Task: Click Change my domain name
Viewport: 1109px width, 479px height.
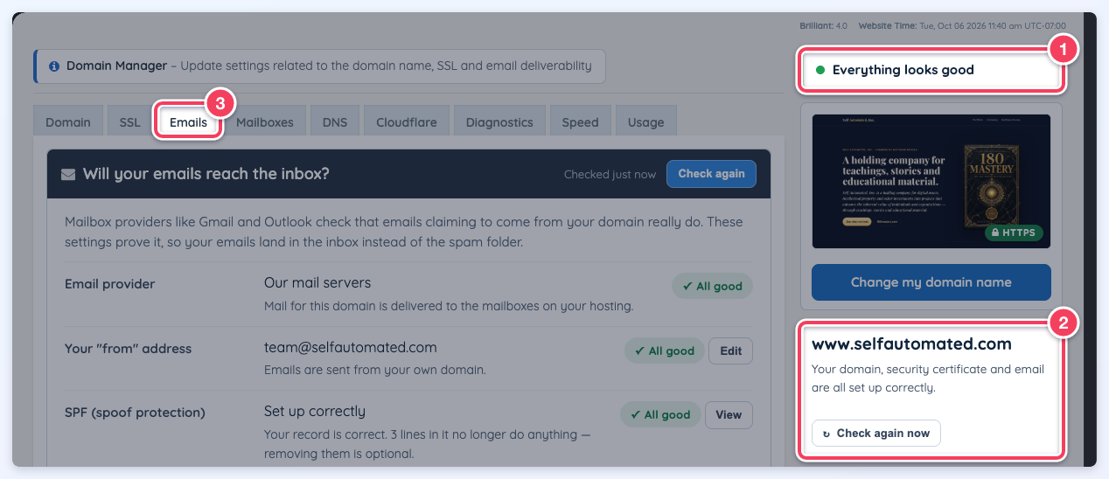Action: click(x=931, y=282)
